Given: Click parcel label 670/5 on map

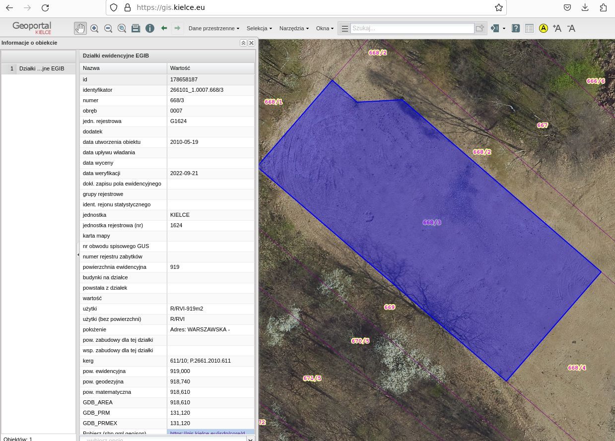Looking at the screenshot, I should (360, 341).
